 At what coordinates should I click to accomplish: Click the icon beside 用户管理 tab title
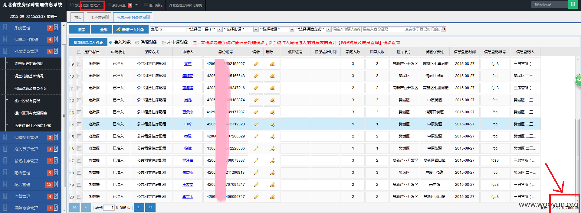pyautogui.click(x=107, y=17)
